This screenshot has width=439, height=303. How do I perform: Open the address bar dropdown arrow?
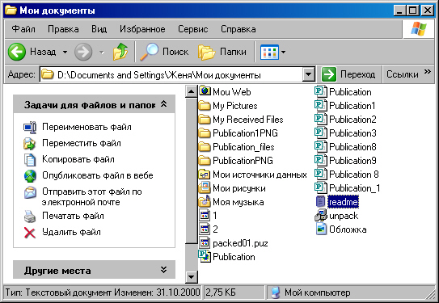point(309,74)
